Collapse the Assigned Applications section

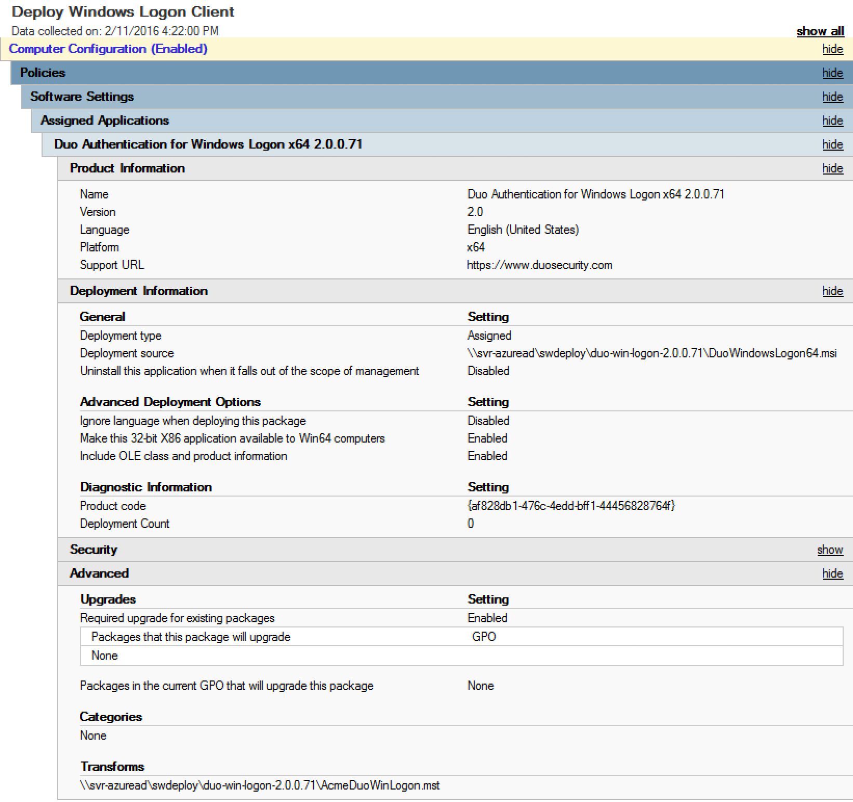pyautogui.click(x=832, y=120)
